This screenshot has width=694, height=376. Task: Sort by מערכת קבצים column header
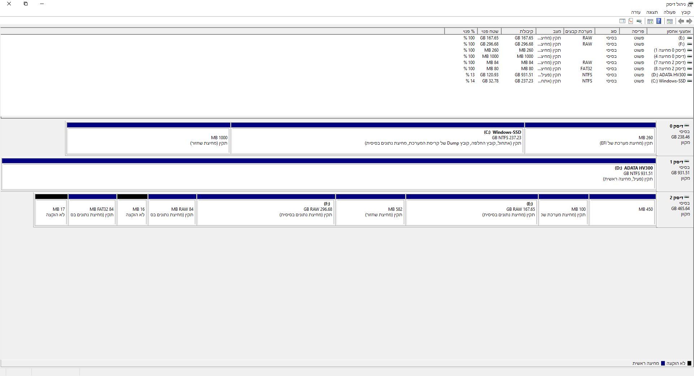579,31
